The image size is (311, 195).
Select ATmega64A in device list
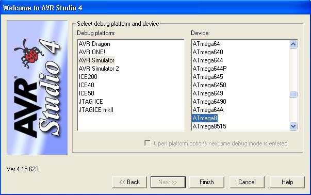pyautogui.click(x=208, y=110)
